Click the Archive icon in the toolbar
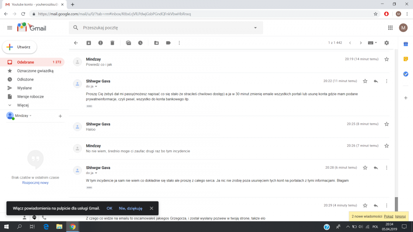Screen dimensions: 413x232 click(89, 43)
